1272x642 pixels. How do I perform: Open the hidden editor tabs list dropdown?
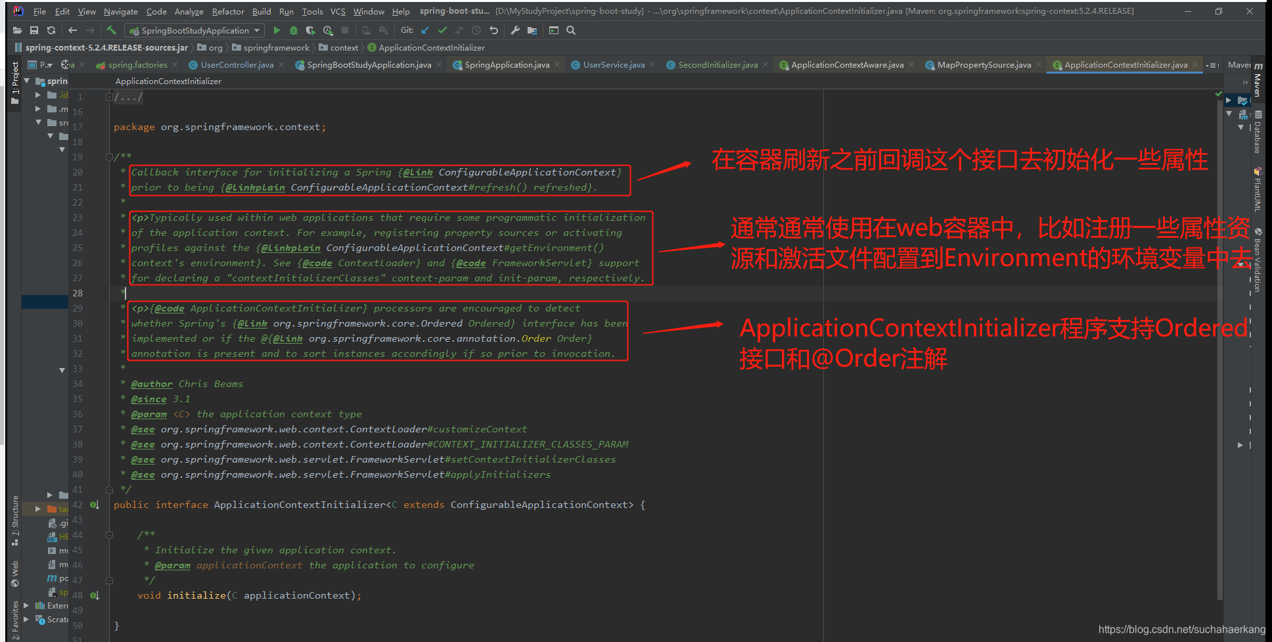coord(1213,65)
